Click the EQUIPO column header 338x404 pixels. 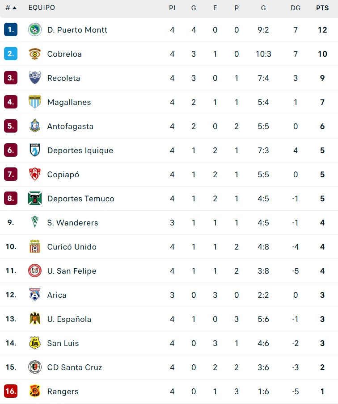point(42,8)
